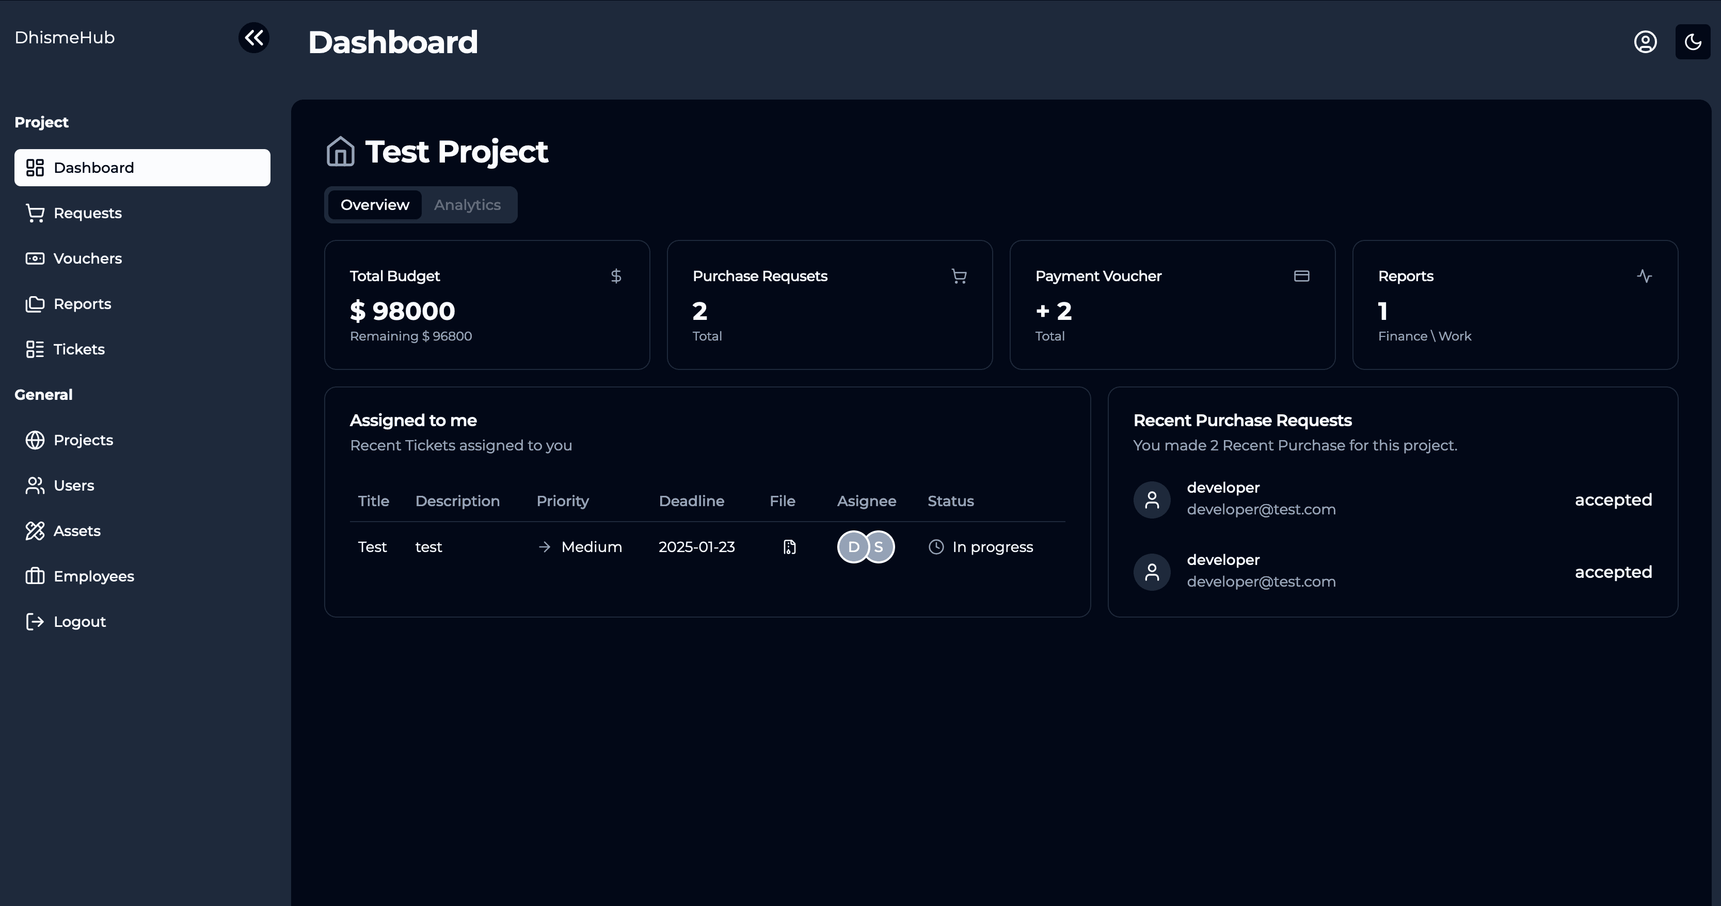Image resolution: width=1721 pixels, height=906 pixels.
Task: Click the Tickets list icon in the sidebar
Action: point(35,349)
